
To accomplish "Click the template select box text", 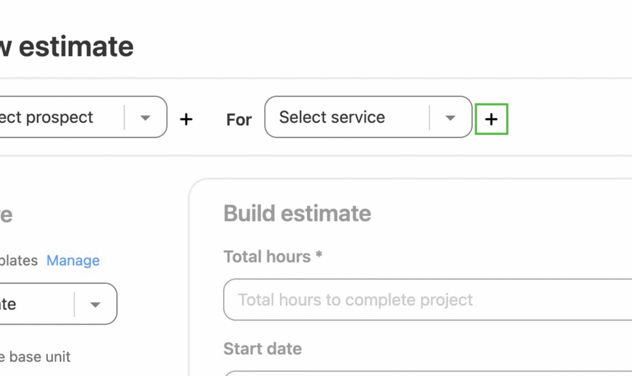I will 9,304.
